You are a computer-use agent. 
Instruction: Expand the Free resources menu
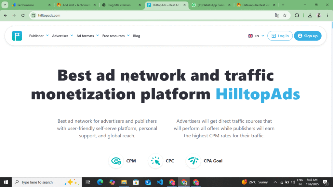tap(114, 36)
